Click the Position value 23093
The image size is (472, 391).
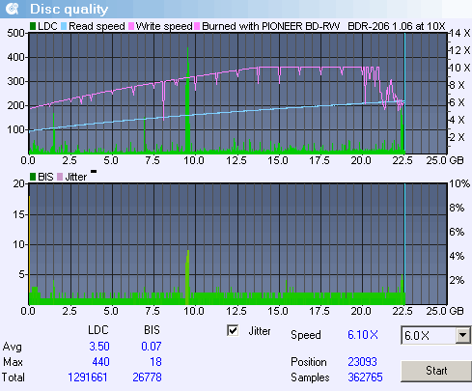click(362, 362)
